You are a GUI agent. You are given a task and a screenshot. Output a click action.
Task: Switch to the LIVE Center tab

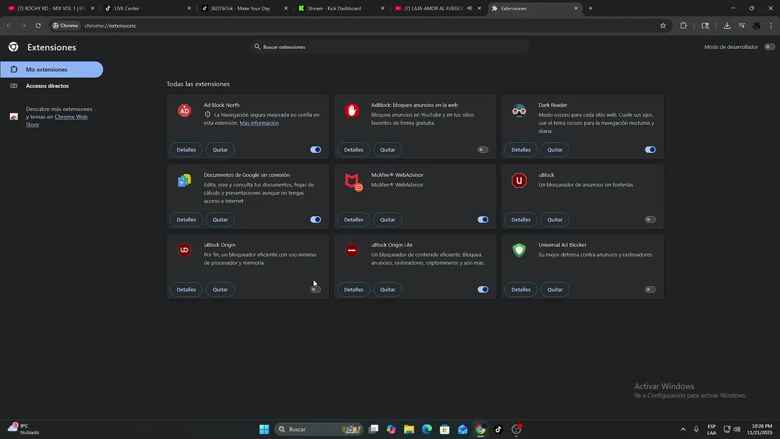[148, 9]
